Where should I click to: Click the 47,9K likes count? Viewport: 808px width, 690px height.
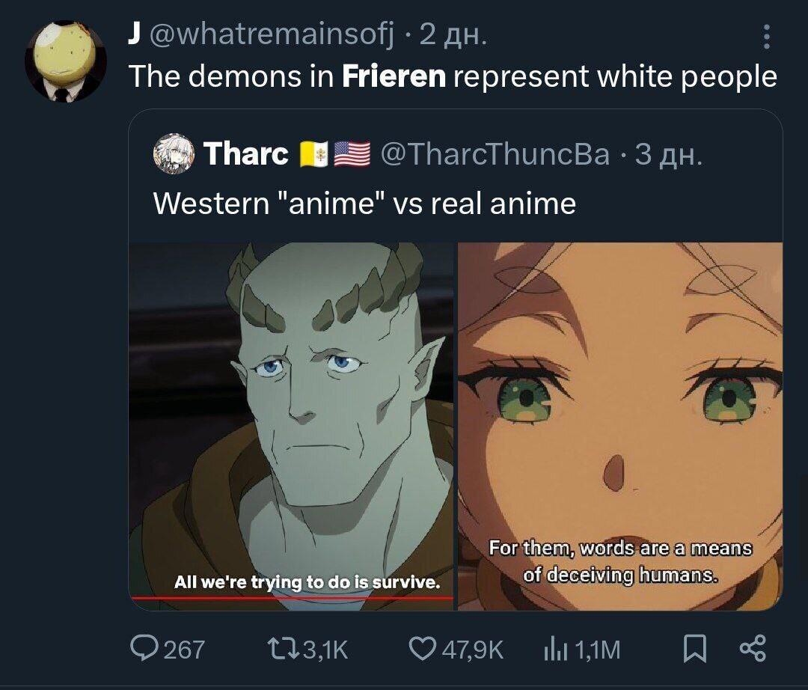[473, 650]
